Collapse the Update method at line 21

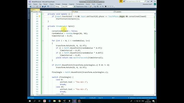[43, 14]
